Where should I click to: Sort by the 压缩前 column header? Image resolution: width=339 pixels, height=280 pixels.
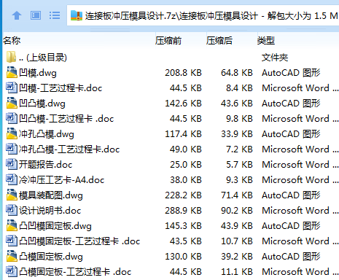point(168,40)
